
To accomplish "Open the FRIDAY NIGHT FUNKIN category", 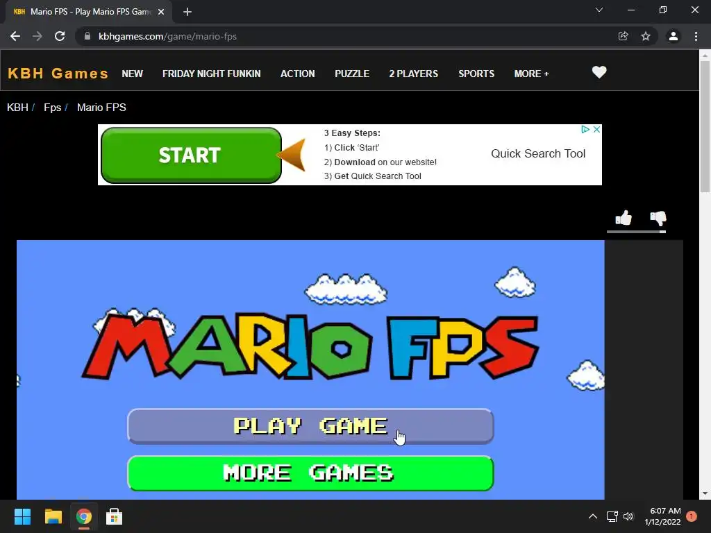I will [x=211, y=74].
